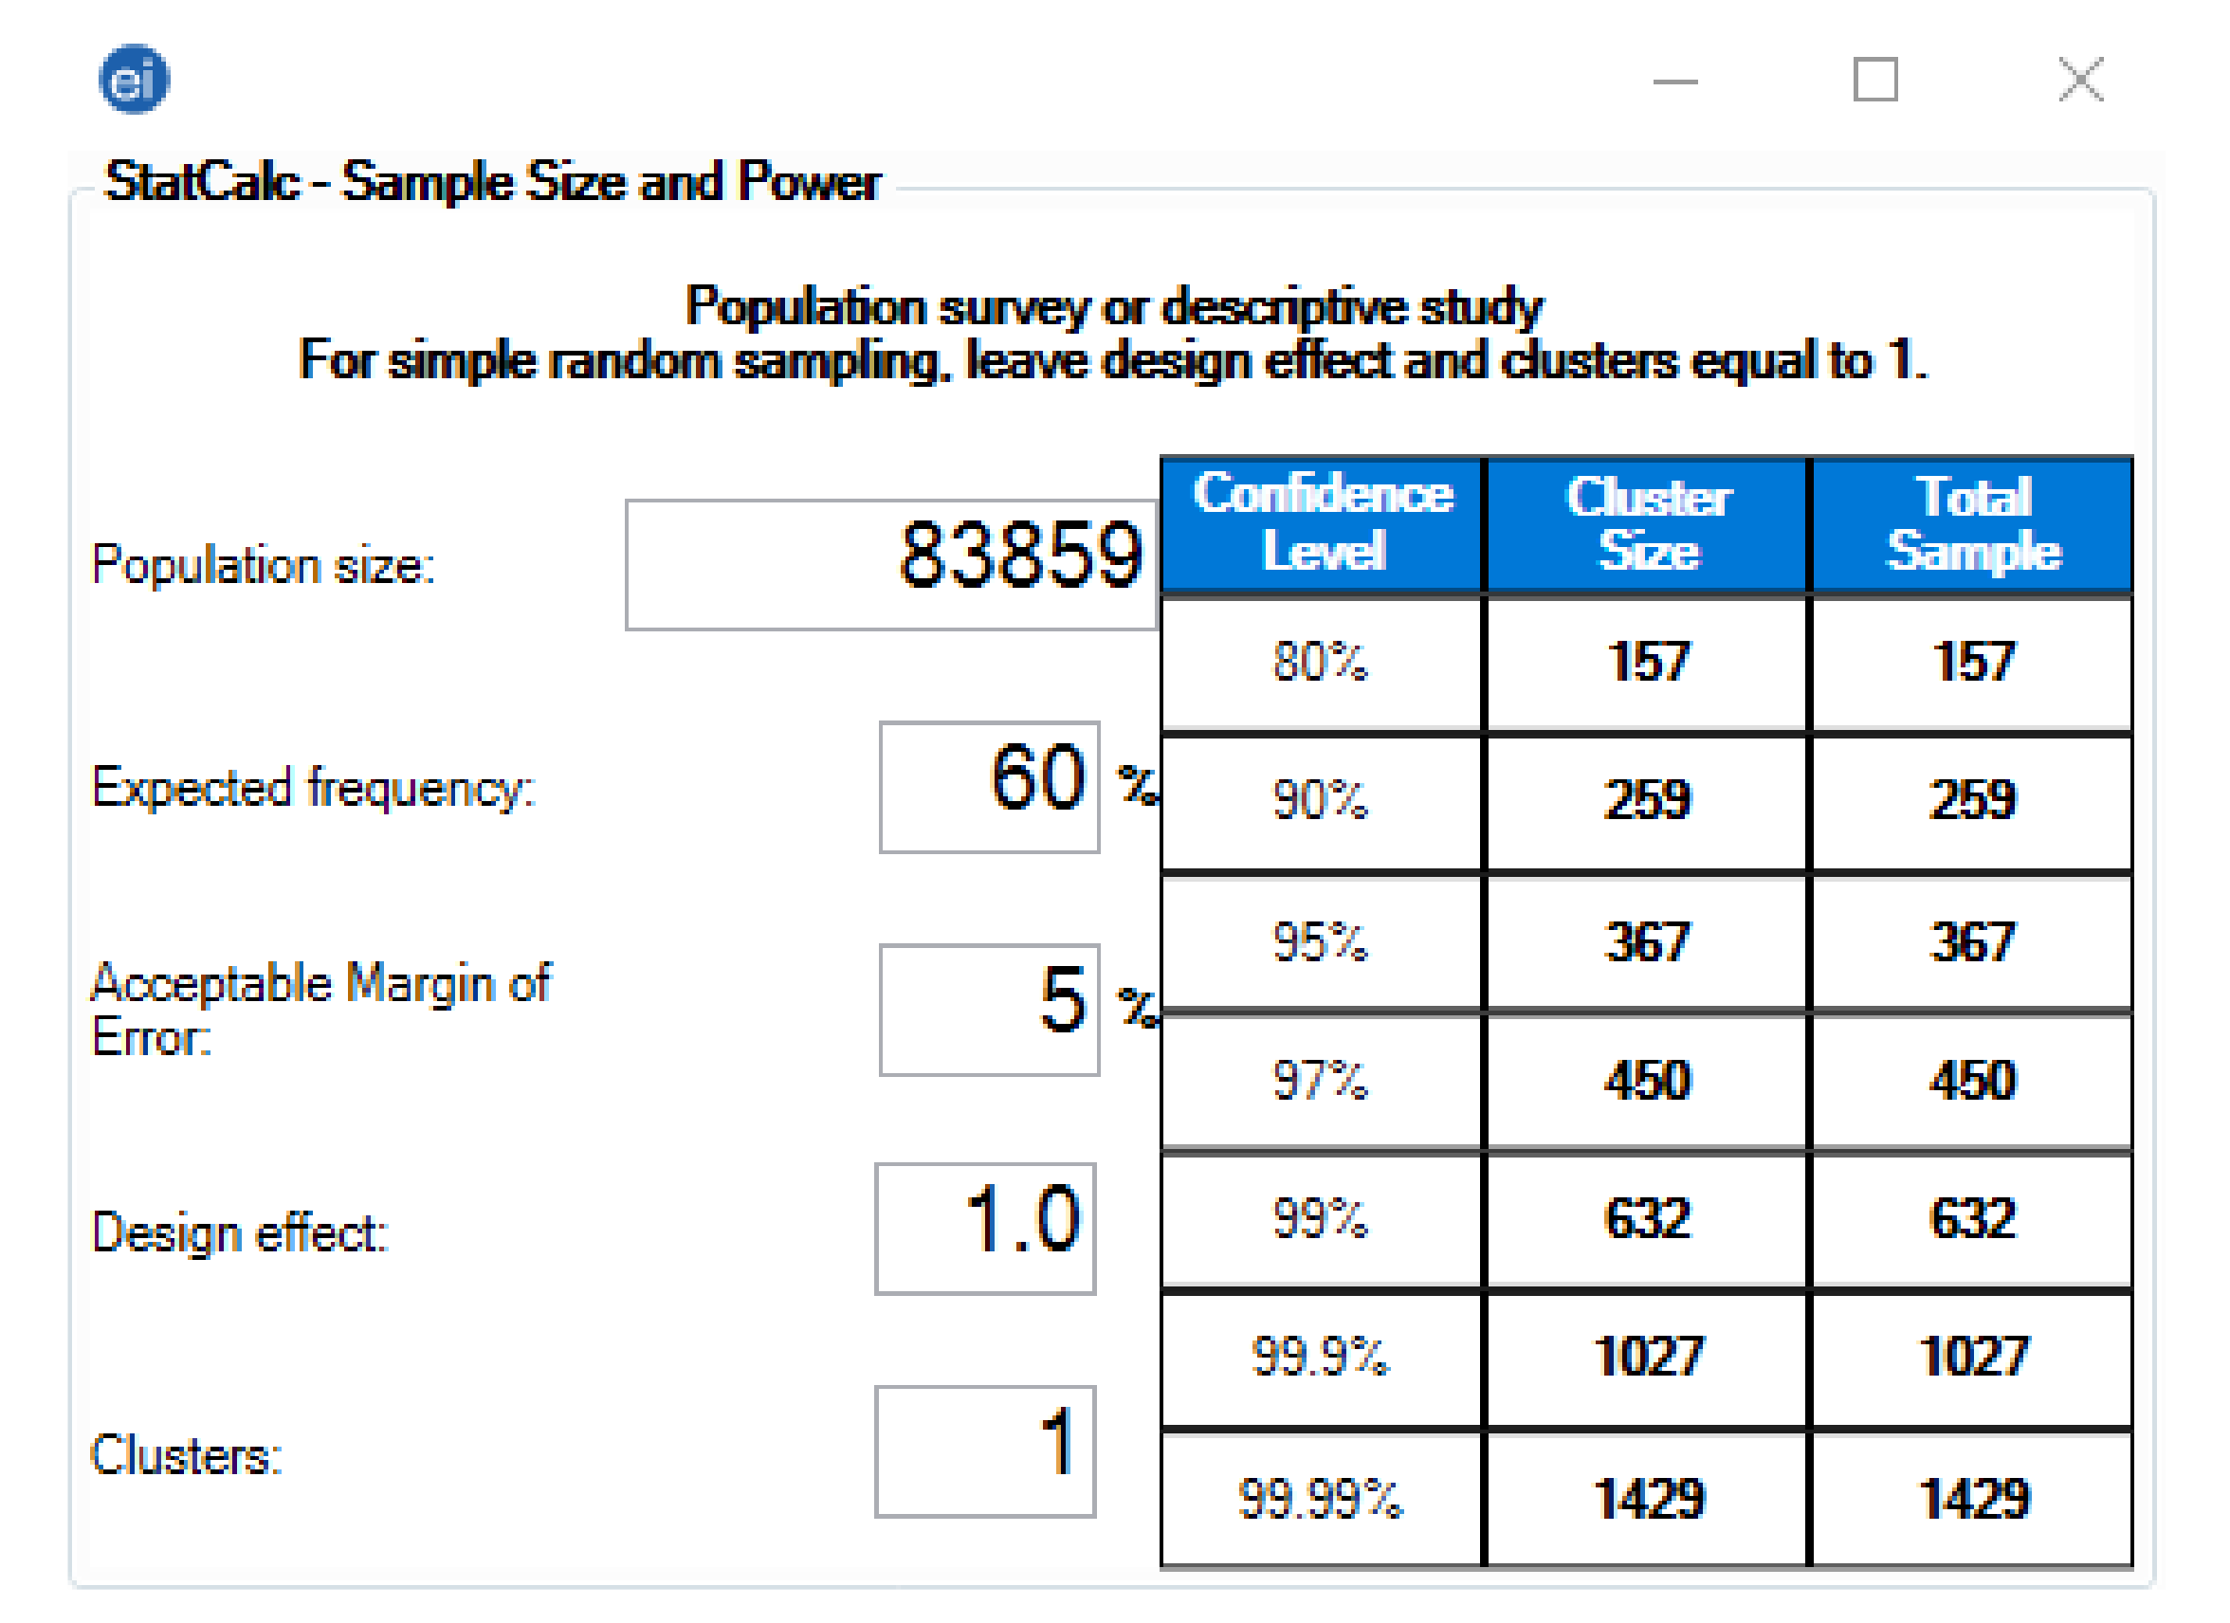Viewport: 2230px width, 1623px height.
Task: Click the Total Sample column header
Action: click(x=1971, y=524)
